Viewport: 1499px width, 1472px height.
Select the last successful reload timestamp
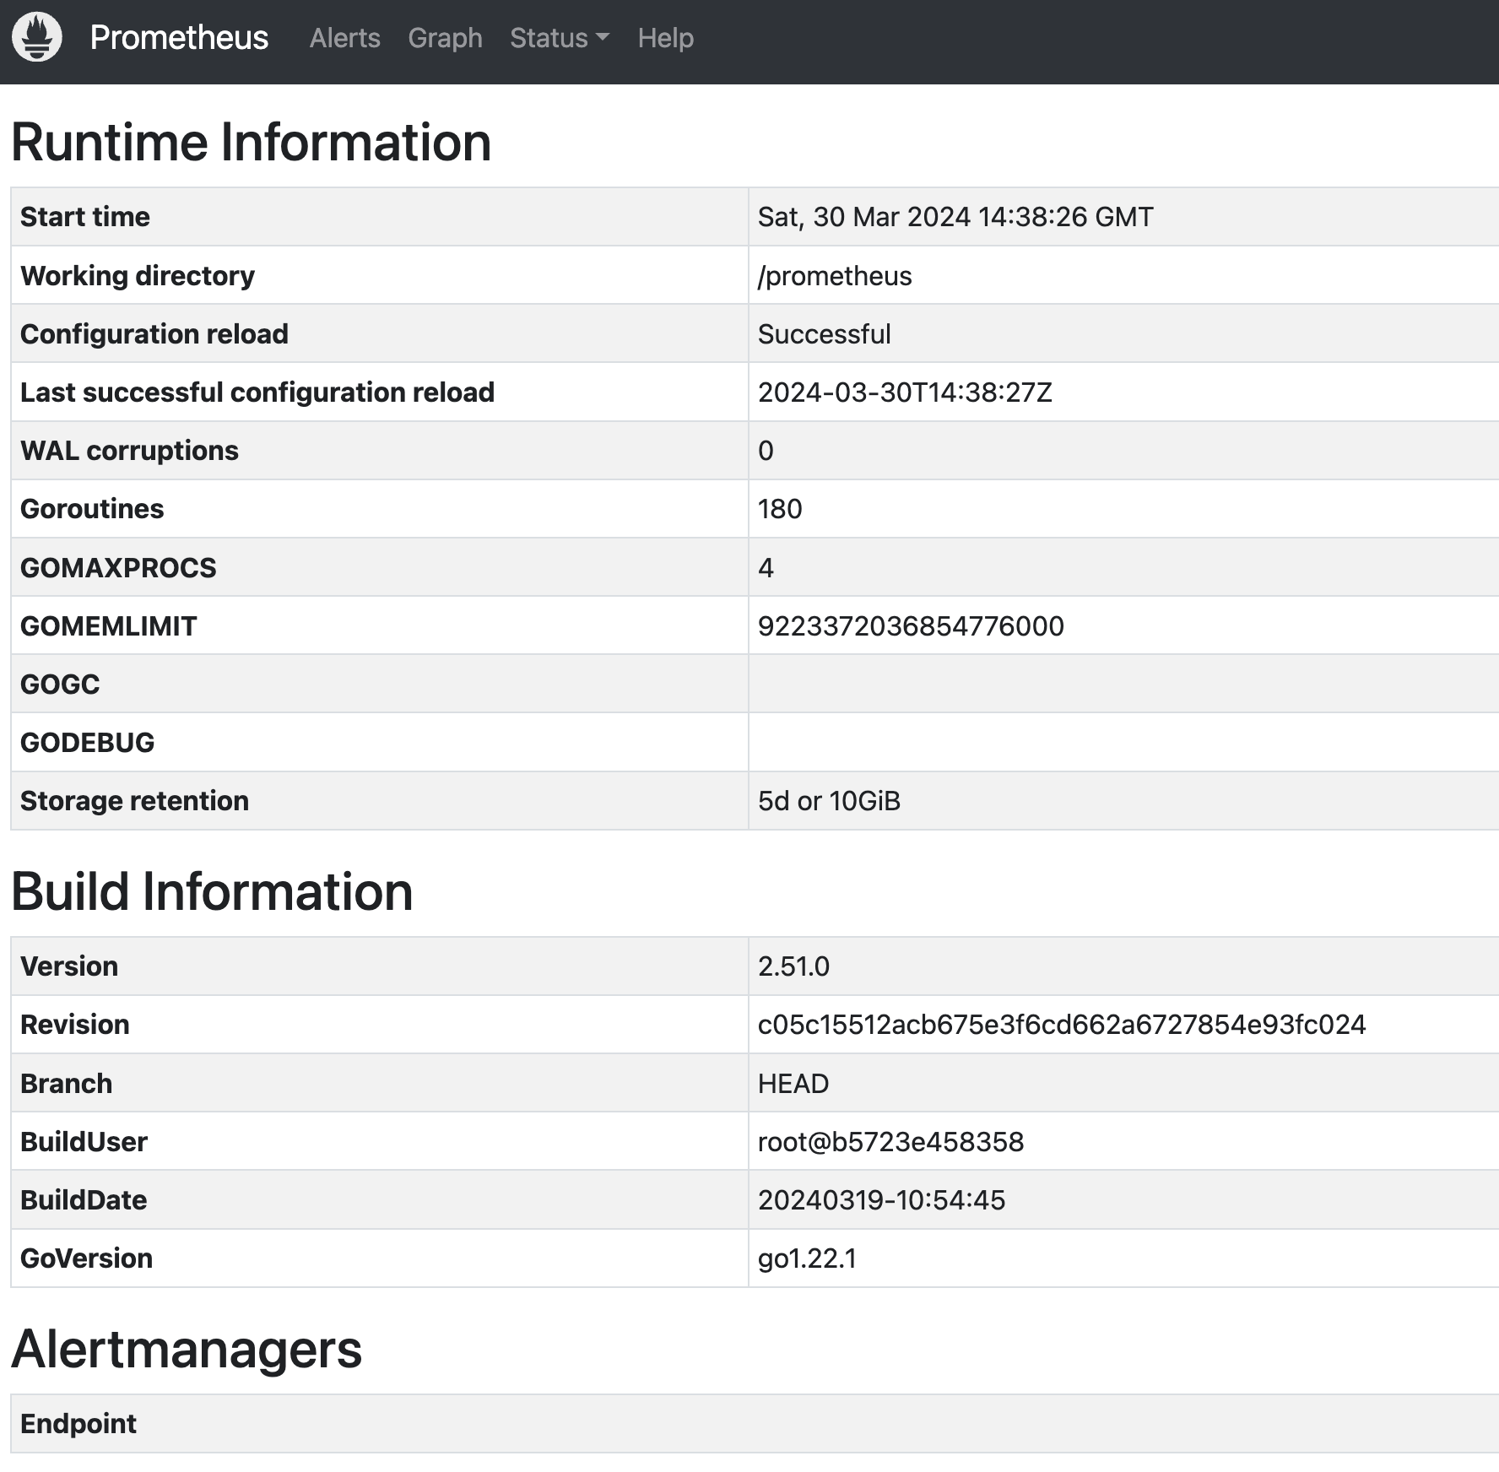[x=904, y=392]
